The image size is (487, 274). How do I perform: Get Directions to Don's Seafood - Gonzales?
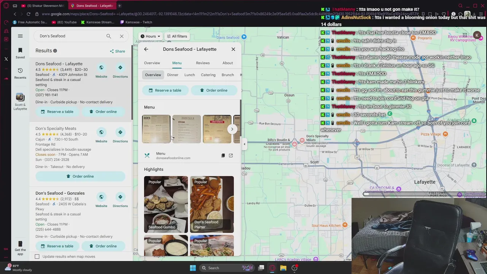(120, 200)
